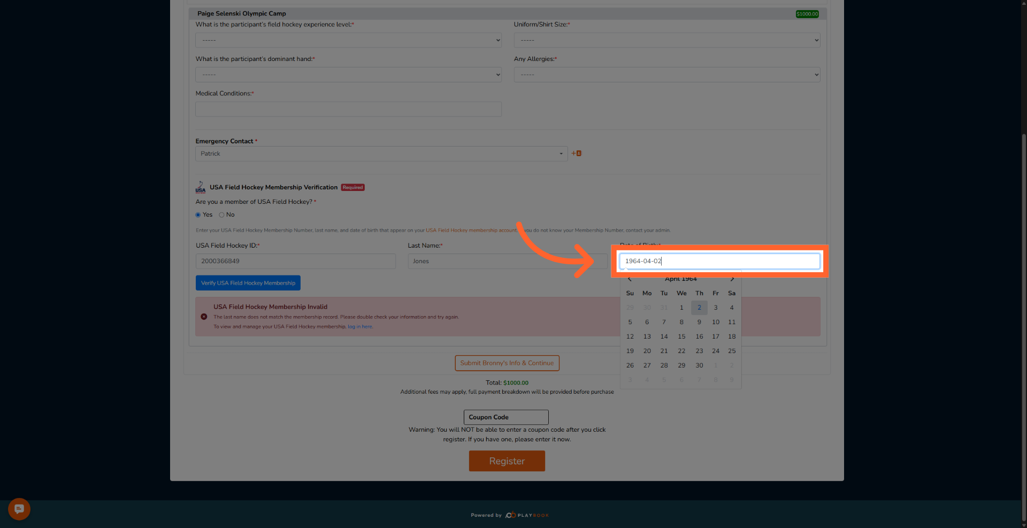This screenshot has height=528, width=1027.
Task: Click the 'Powered by' footer text
Action: tap(486, 515)
